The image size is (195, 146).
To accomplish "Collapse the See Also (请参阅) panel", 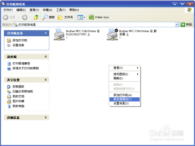I will 46,56.
